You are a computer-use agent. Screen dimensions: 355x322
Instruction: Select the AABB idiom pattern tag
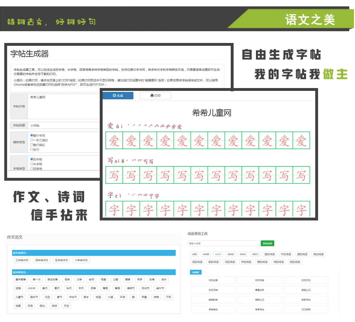tap(206, 254)
